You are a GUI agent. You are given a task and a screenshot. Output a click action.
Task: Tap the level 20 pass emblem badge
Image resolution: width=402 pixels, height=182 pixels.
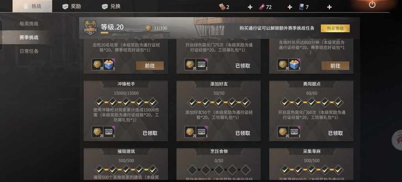pyautogui.click(x=90, y=28)
